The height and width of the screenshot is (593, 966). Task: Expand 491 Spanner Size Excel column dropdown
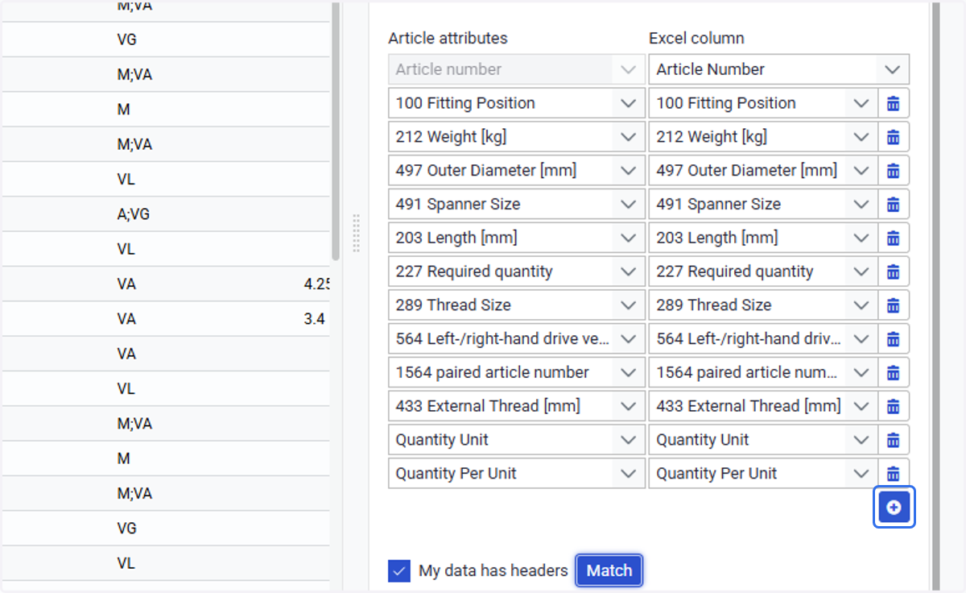point(861,205)
